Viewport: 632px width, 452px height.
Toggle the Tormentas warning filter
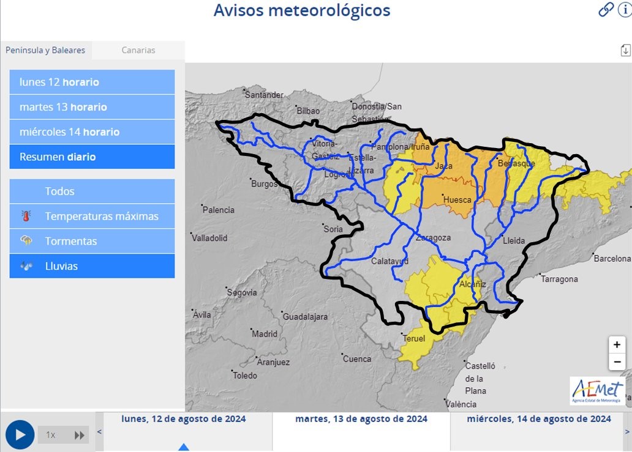[x=92, y=241]
